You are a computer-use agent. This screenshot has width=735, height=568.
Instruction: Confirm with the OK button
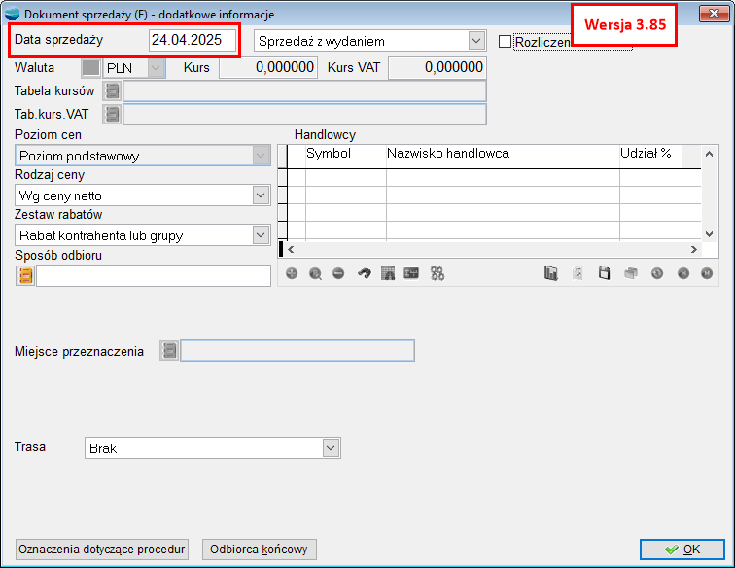(682, 550)
